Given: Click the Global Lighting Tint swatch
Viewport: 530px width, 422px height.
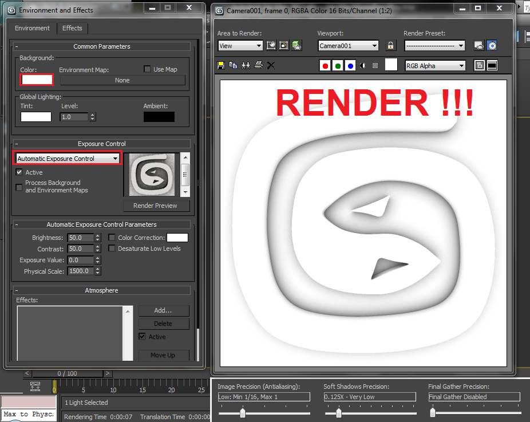Looking at the screenshot, I should click(x=36, y=117).
